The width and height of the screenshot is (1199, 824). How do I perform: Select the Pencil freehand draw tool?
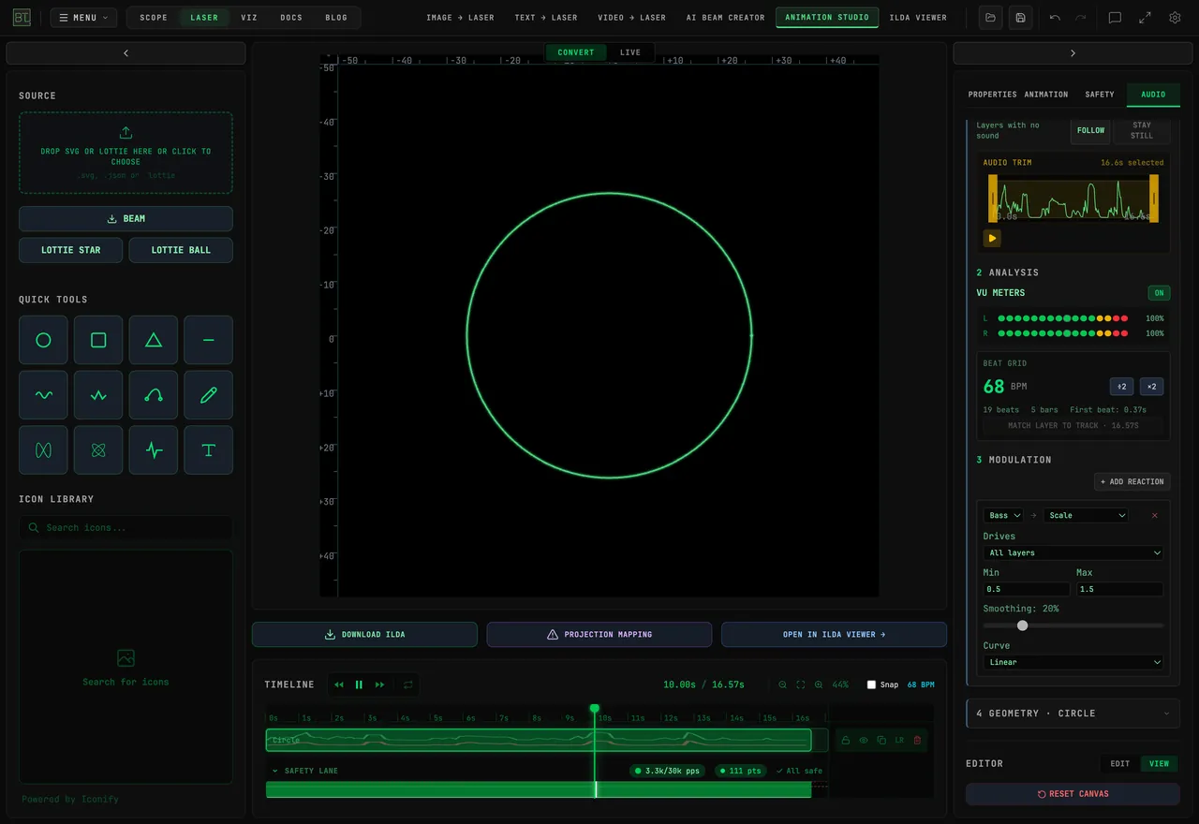coord(209,395)
